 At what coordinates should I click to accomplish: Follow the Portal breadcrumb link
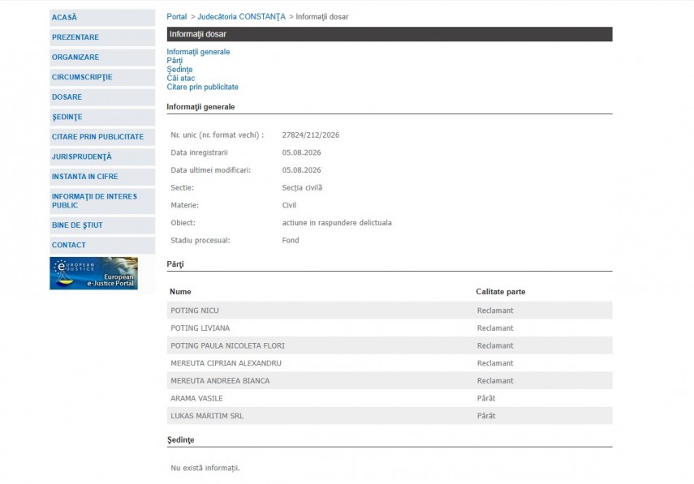point(177,17)
